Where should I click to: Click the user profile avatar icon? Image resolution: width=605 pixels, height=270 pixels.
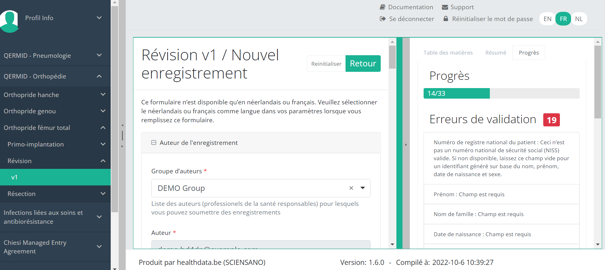[x=10, y=21]
